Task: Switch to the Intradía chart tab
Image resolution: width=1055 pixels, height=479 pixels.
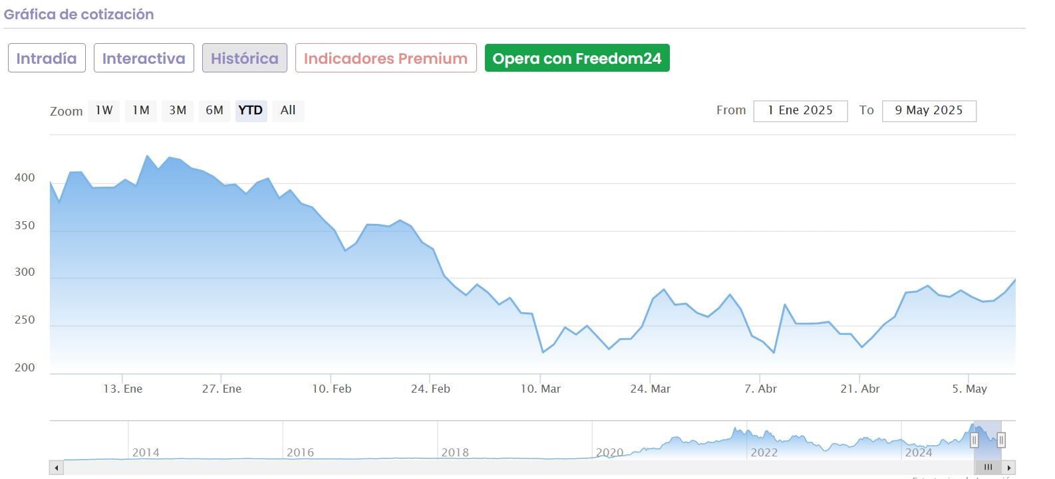Action: point(47,58)
